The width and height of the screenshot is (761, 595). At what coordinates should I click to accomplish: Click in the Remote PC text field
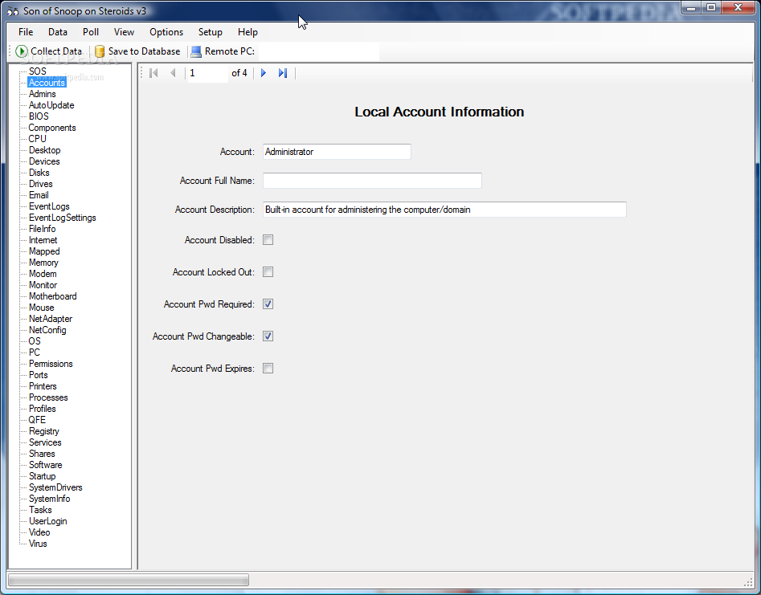tap(318, 51)
